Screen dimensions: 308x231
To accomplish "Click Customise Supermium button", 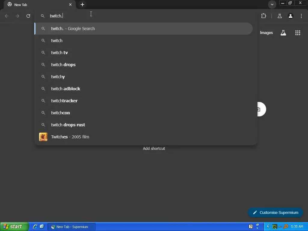I will coord(276,213).
